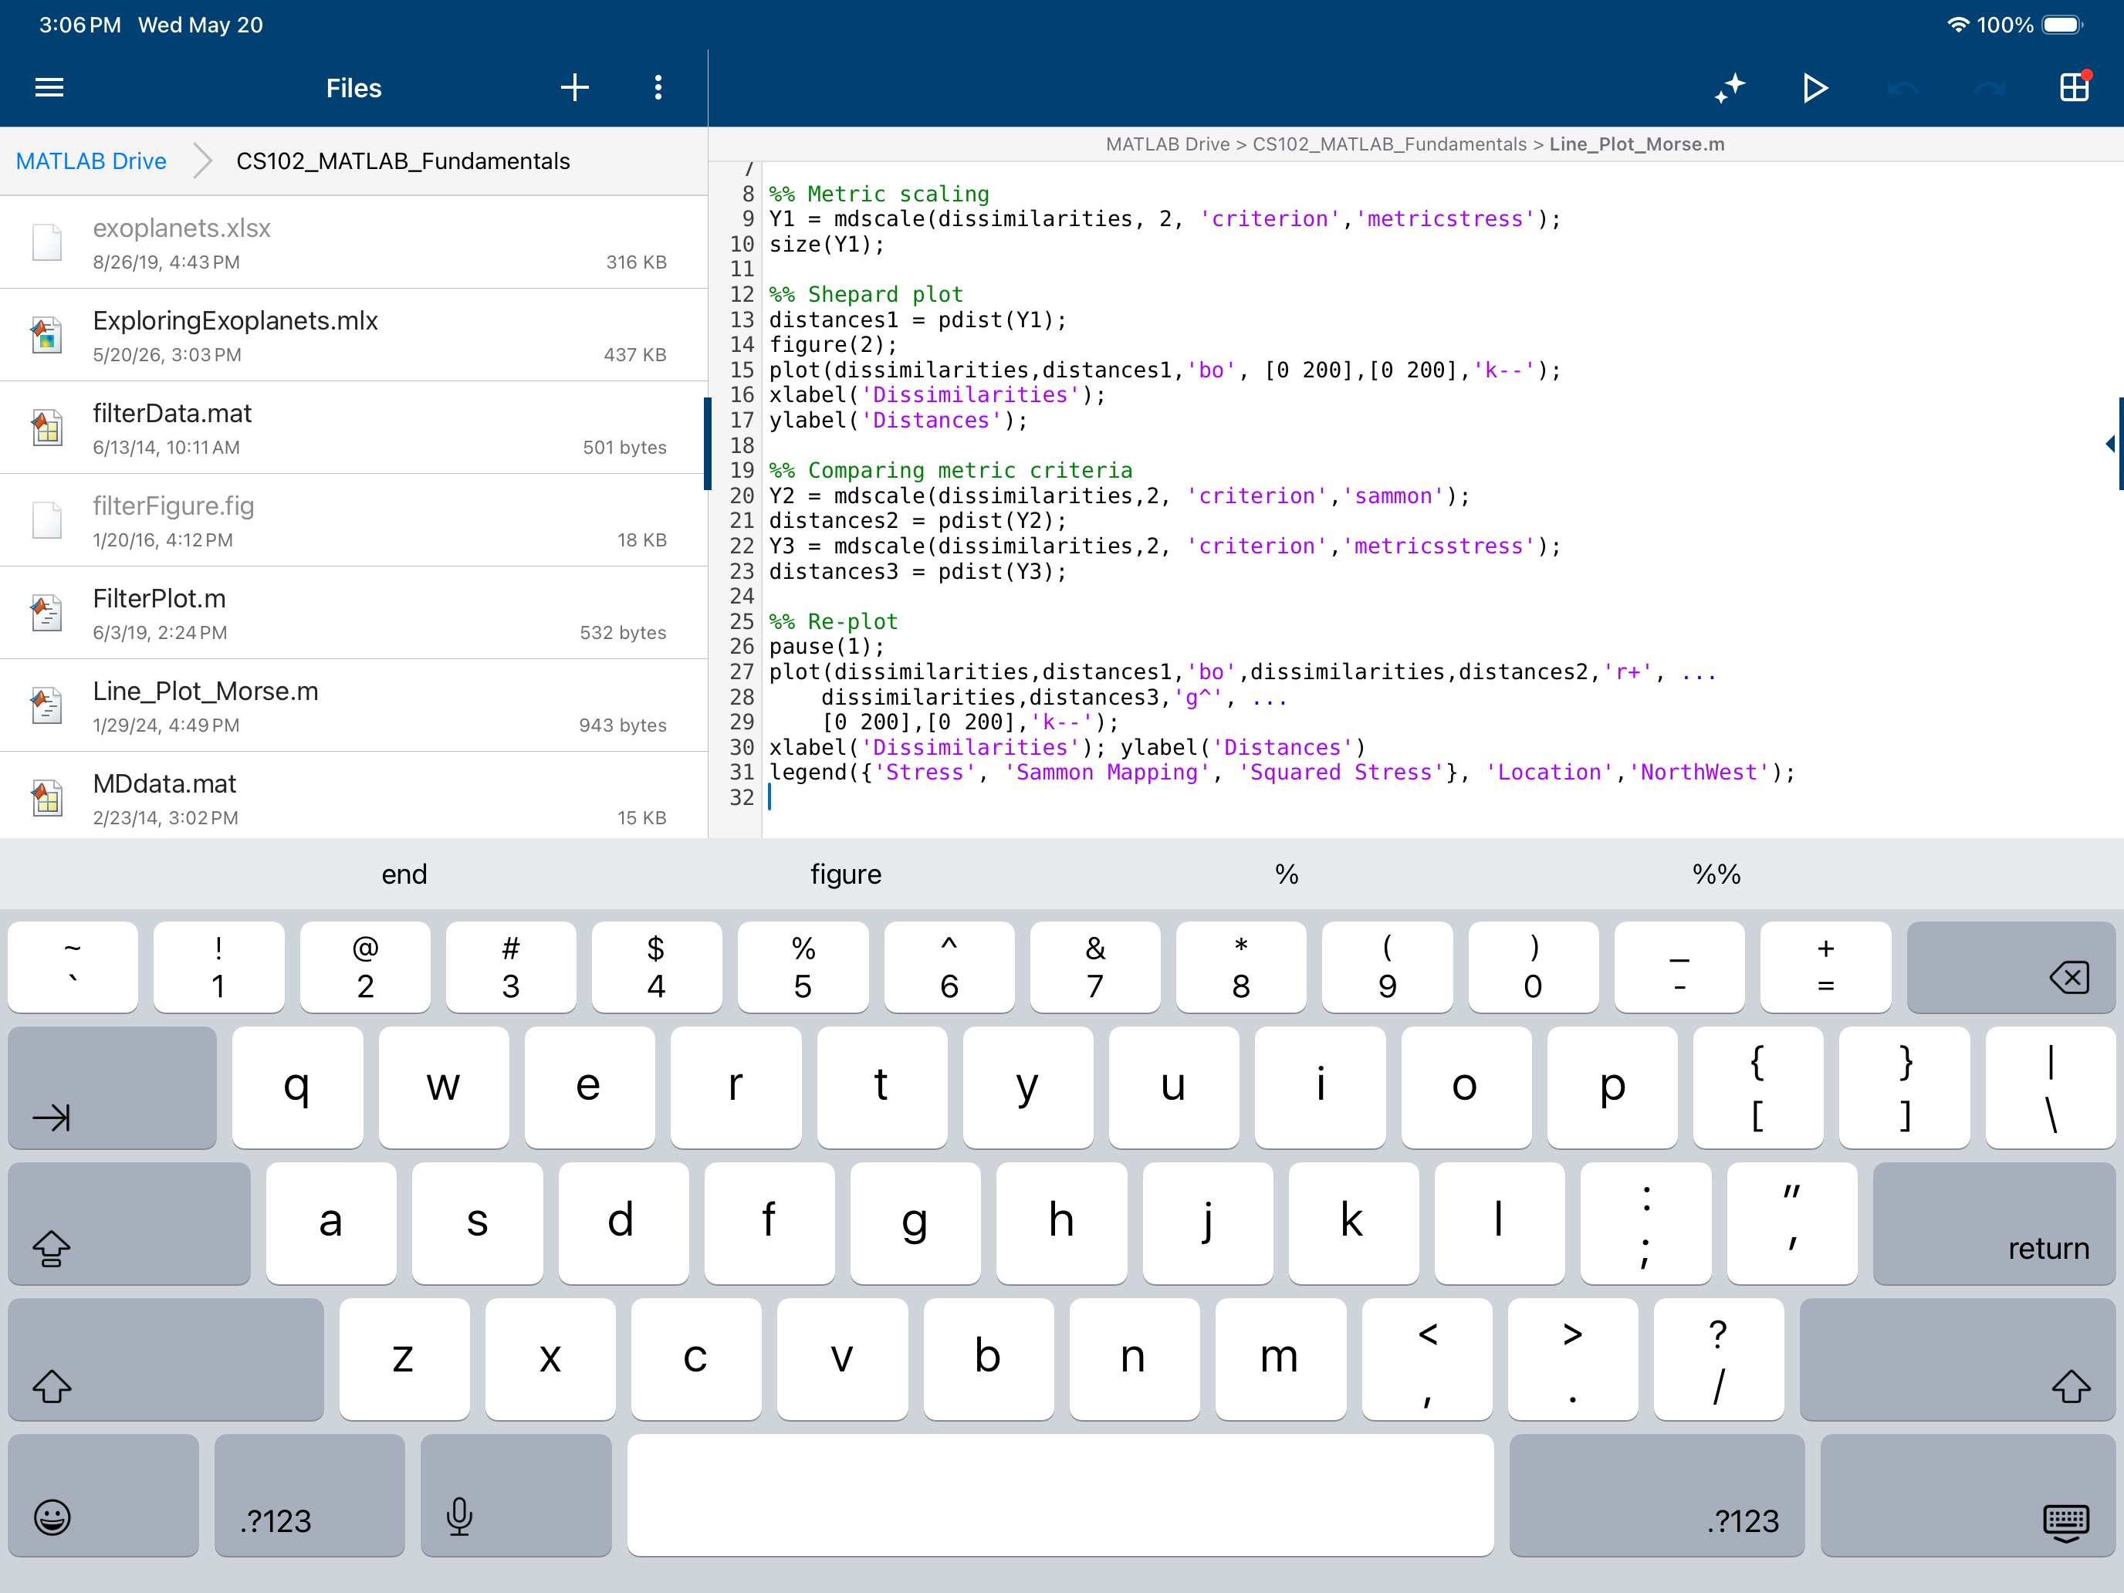Tap the equals / plus key
The image size is (2124, 1593).
coord(1825,967)
